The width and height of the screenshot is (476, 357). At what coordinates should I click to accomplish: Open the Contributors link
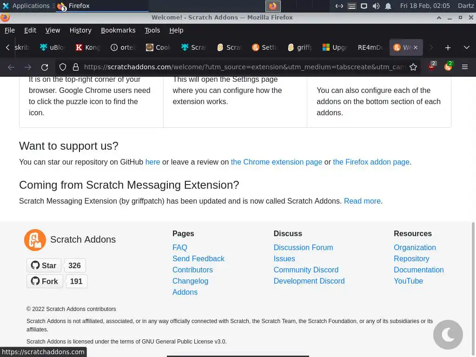pyautogui.click(x=192, y=270)
